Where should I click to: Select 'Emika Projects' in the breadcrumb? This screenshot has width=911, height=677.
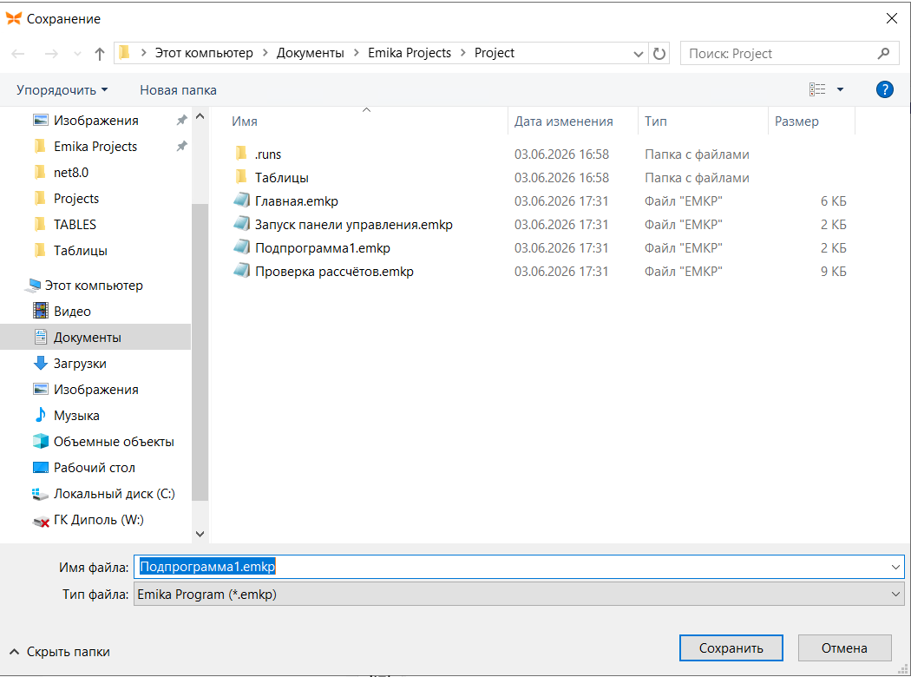[x=410, y=53]
